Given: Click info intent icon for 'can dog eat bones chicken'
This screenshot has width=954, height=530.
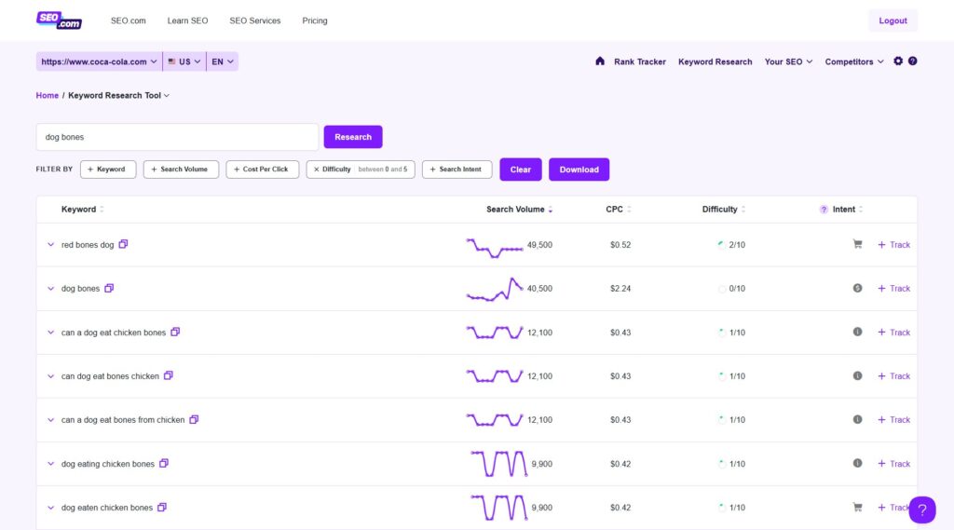Looking at the screenshot, I should pos(857,375).
